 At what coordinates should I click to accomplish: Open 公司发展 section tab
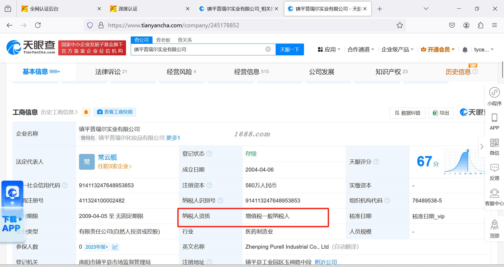322,72
